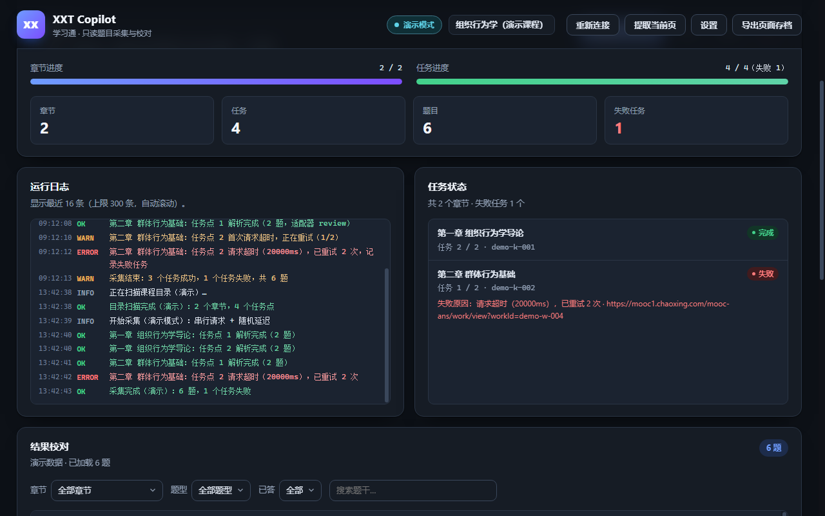Click the 提取当前页 button
Screen dimensions: 825x516
655,25
